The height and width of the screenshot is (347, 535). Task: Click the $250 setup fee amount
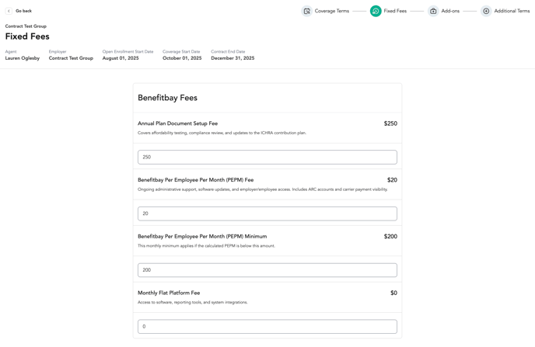pos(390,123)
